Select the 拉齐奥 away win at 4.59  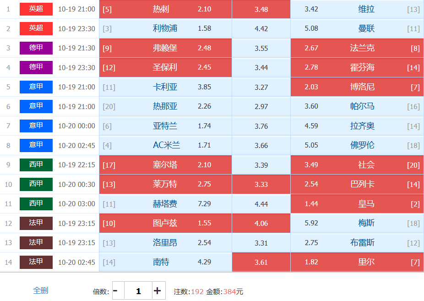[x=357, y=126]
